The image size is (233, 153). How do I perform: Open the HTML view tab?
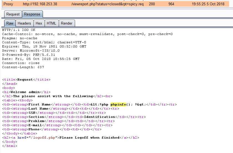point(52,23)
